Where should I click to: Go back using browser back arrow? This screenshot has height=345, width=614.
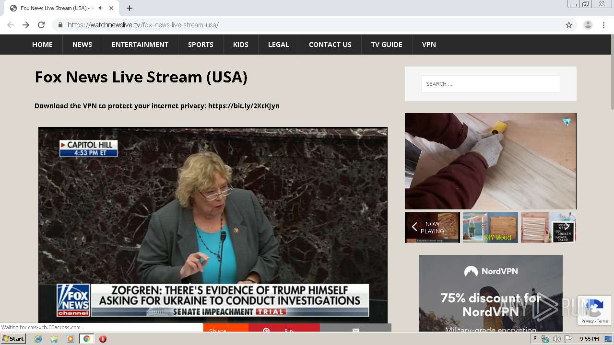click(x=11, y=25)
